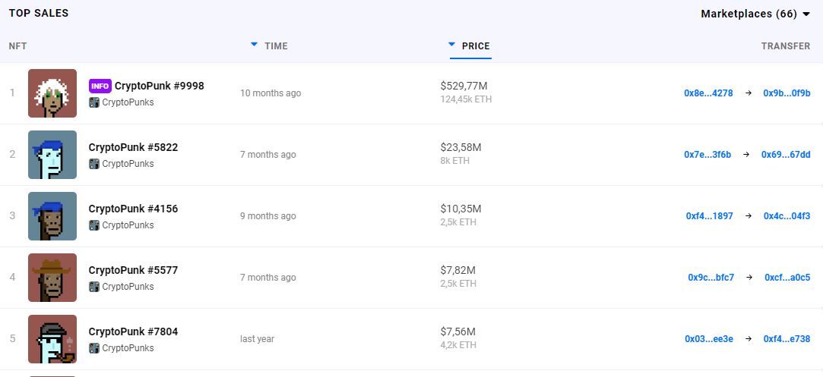This screenshot has height=377, width=823.
Task: Open CryptoPunk #5822 avatar thumbnail
Action: pyautogui.click(x=52, y=155)
